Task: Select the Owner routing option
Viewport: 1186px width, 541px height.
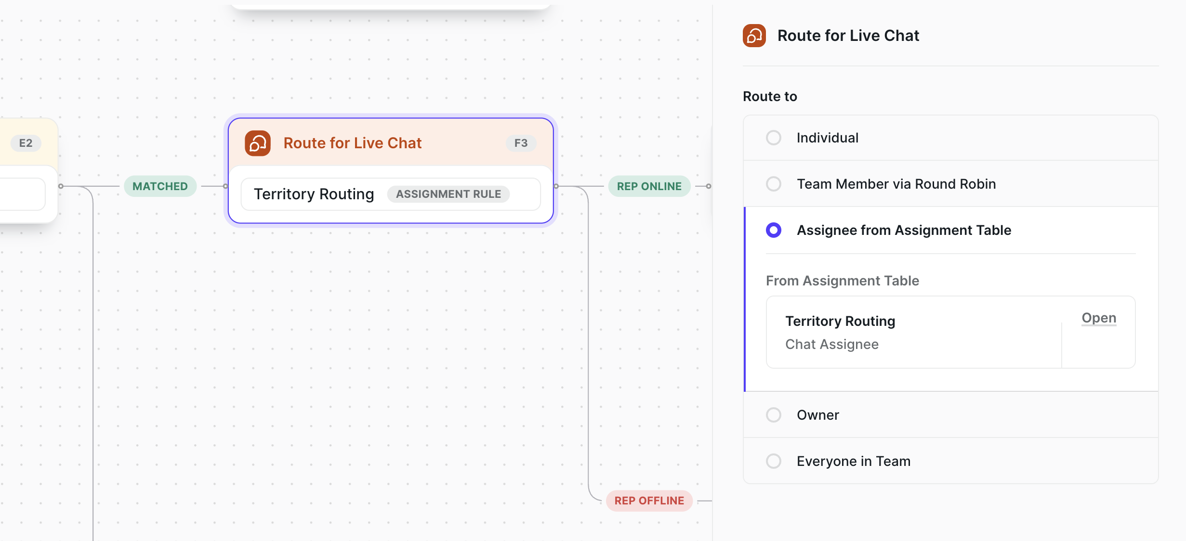Action: point(774,415)
